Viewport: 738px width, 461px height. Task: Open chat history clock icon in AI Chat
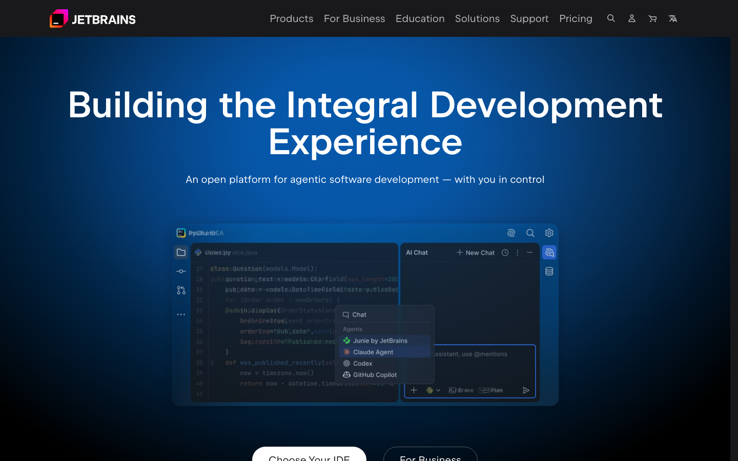click(505, 253)
